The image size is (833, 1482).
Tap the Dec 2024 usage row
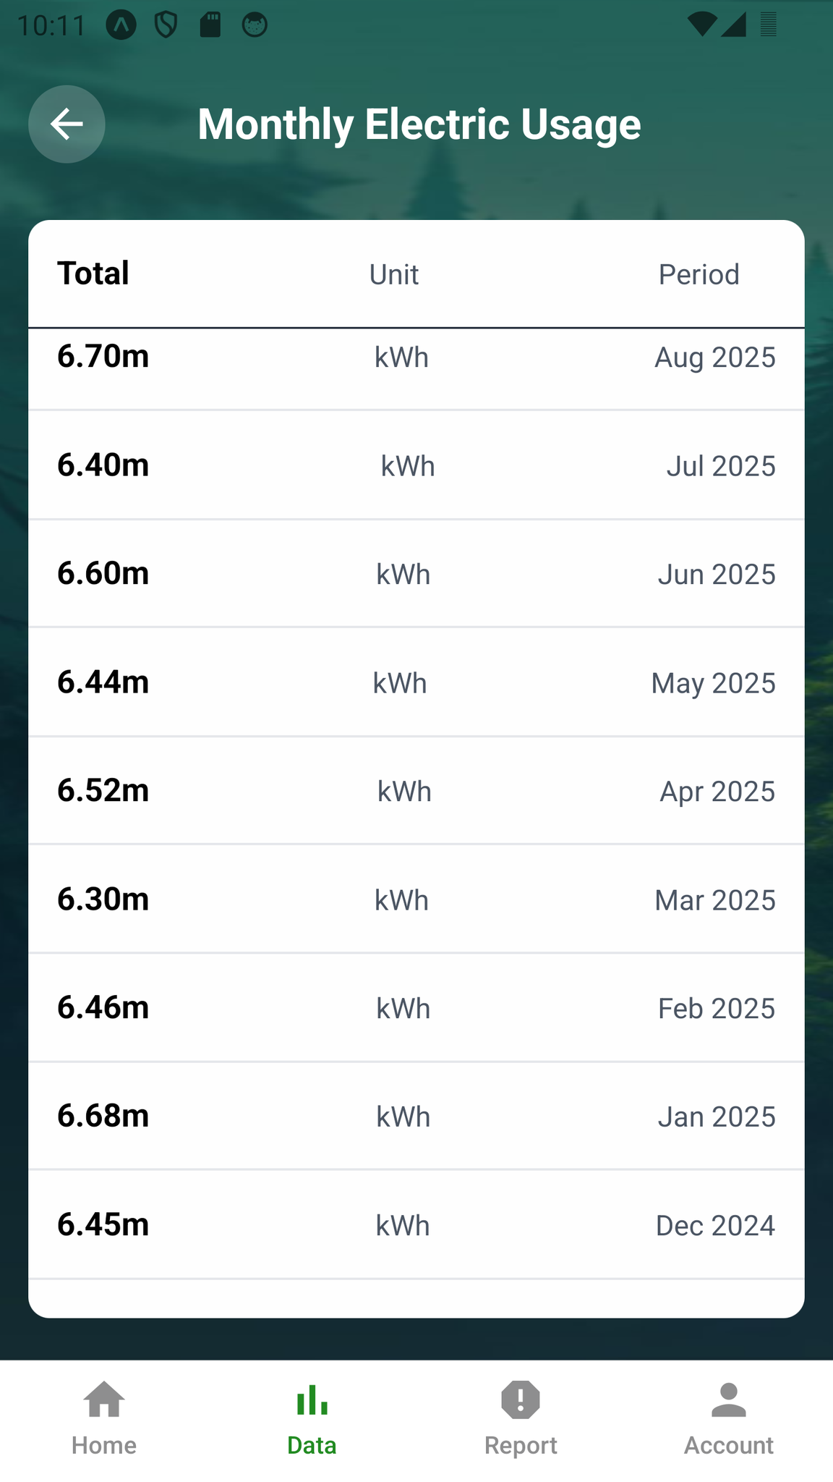click(x=416, y=1225)
